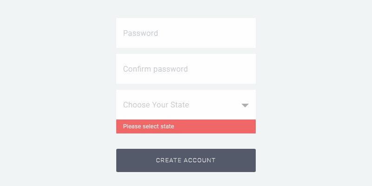Click blank space inside Confirm password field
Viewport: 372px width, 186px height.
223,69
